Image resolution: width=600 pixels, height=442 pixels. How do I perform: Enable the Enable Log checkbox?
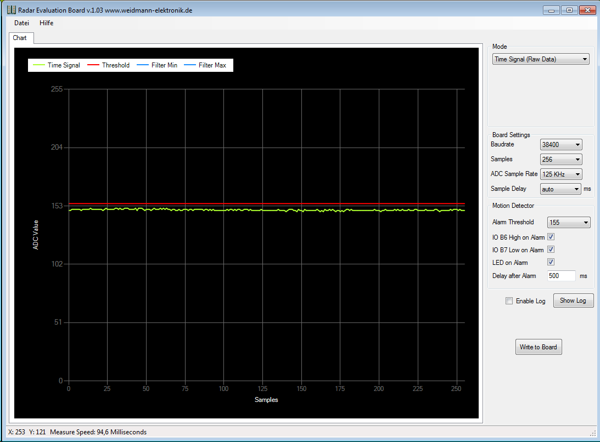[x=509, y=301]
